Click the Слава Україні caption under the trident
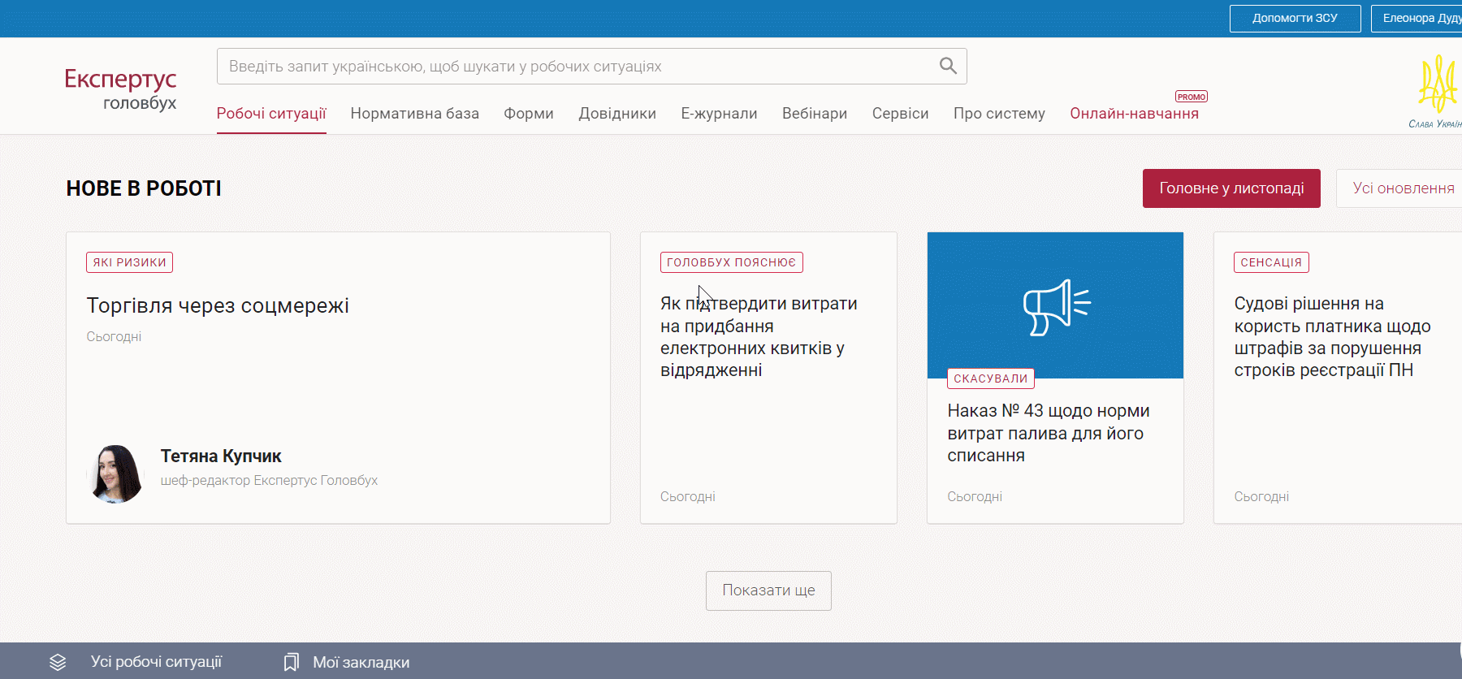Screen dimensions: 1462x679 coord(1435,124)
